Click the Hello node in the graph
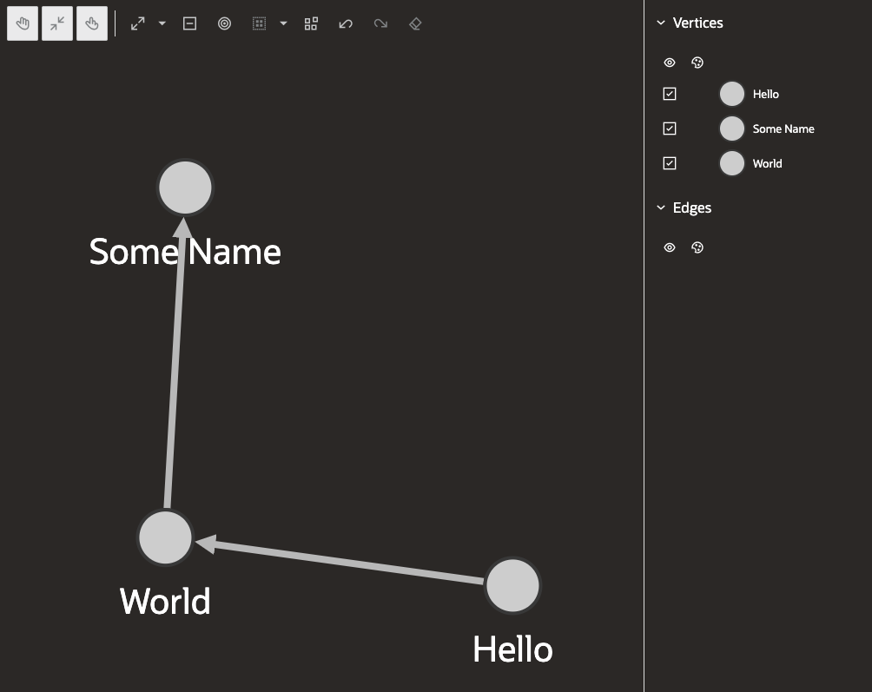872x692 pixels. (x=512, y=585)
